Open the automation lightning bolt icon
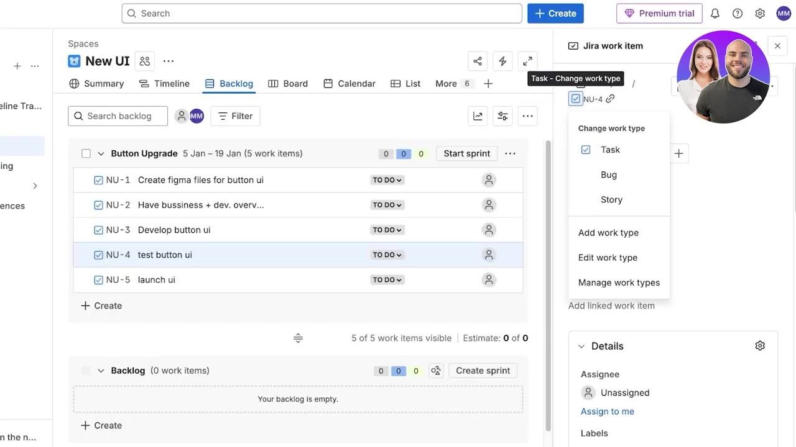796x447 pixels. 502,61
